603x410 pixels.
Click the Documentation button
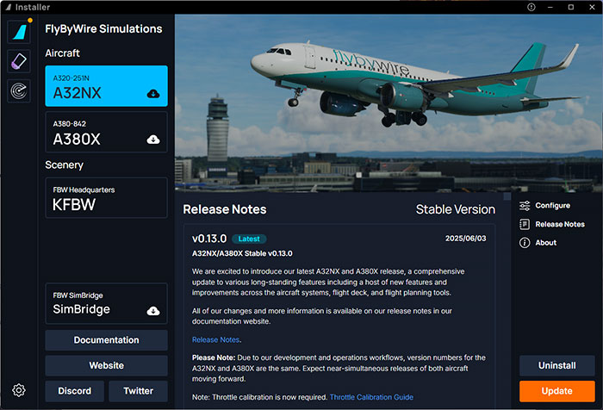(x=107, y=340)
